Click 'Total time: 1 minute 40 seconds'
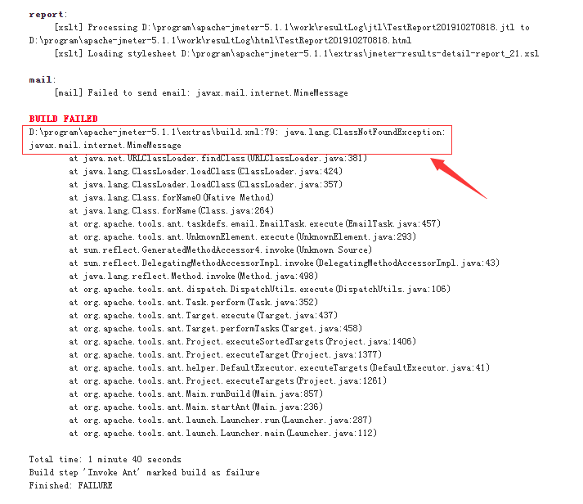Viewport: 583px width, 504px height. tap(105, 459)
